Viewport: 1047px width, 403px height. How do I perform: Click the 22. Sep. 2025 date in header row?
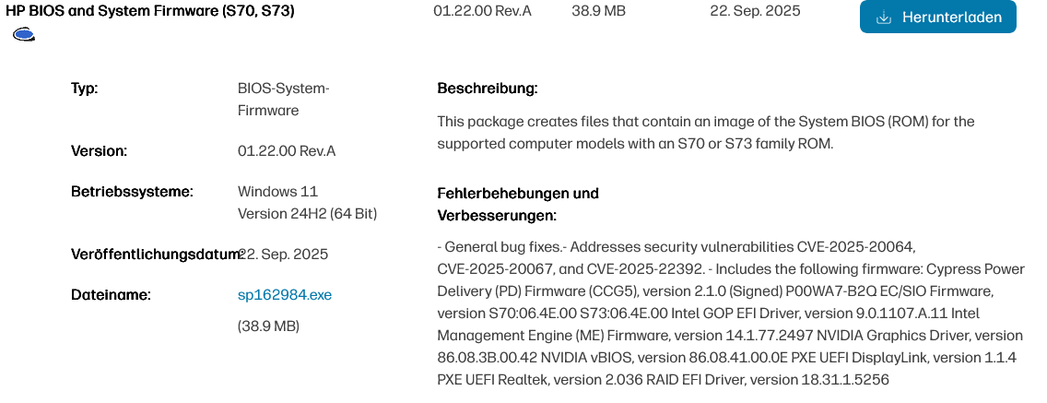click(x=755, y=12)
